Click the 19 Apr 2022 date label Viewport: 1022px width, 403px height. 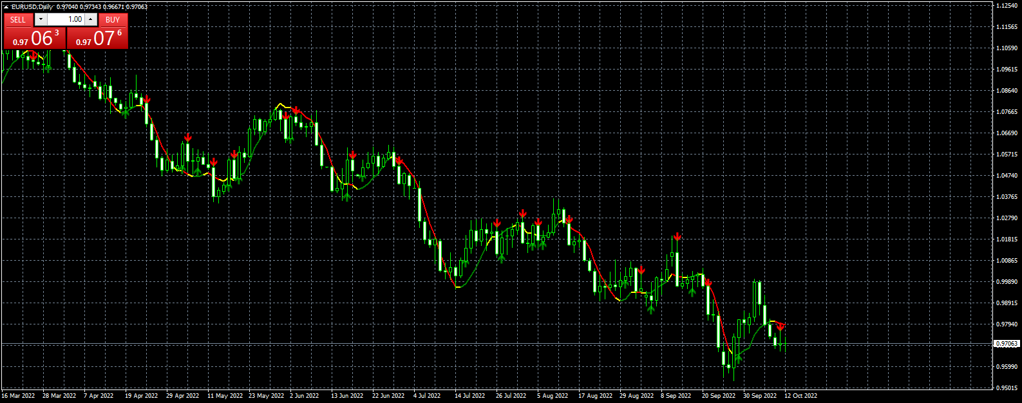(142, 396)
